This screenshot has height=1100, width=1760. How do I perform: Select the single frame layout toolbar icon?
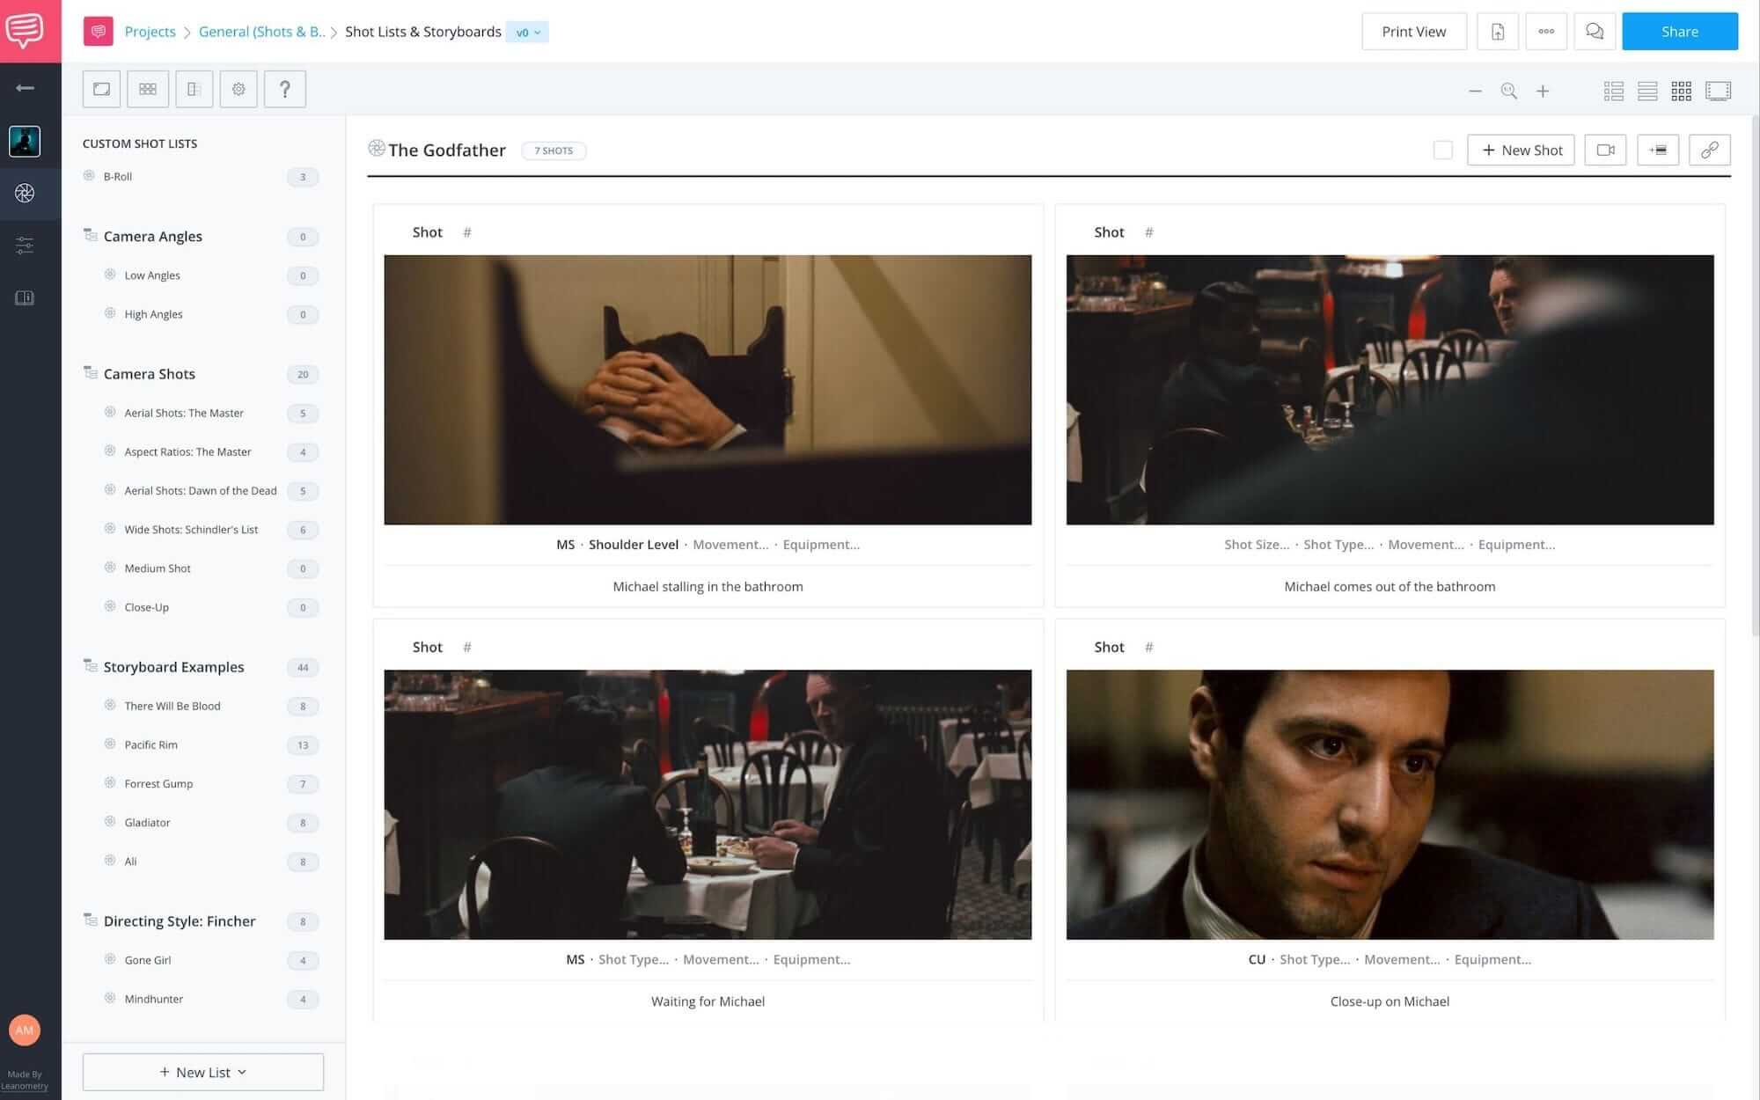101,89
